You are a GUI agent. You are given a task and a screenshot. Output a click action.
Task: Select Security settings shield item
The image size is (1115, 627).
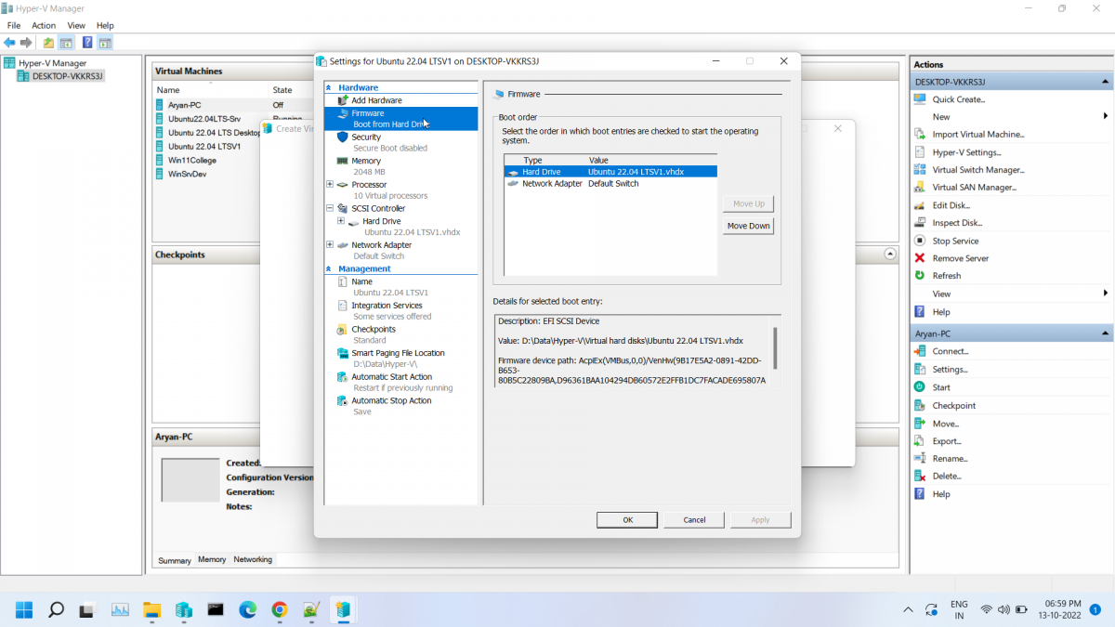coord(366,137)
